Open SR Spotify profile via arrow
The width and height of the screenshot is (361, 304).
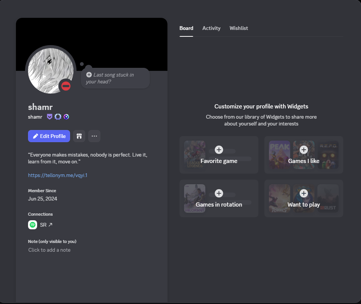pos(50,225)
